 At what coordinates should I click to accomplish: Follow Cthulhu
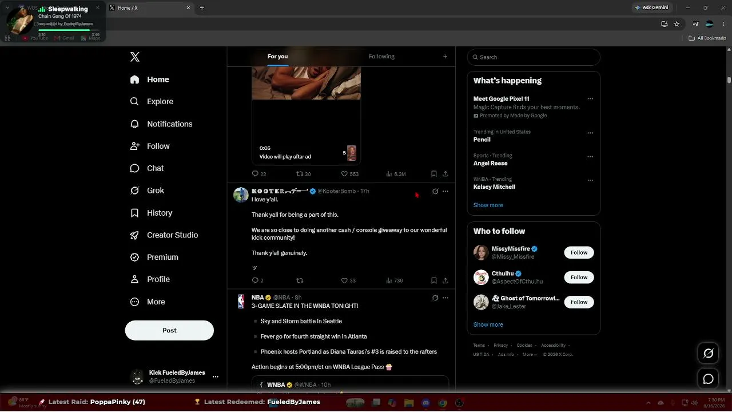pyautogui.click(x=579, y=278)
